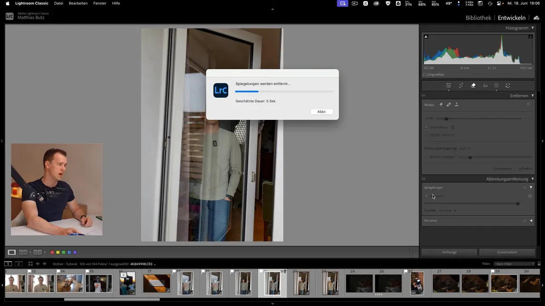Select the Clone mode (stamp icon)
The height and width of the screenshot is (306, 545).
coord(456,105)
